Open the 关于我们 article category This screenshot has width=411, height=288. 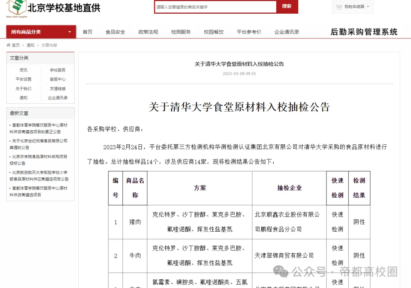point(23,89)
